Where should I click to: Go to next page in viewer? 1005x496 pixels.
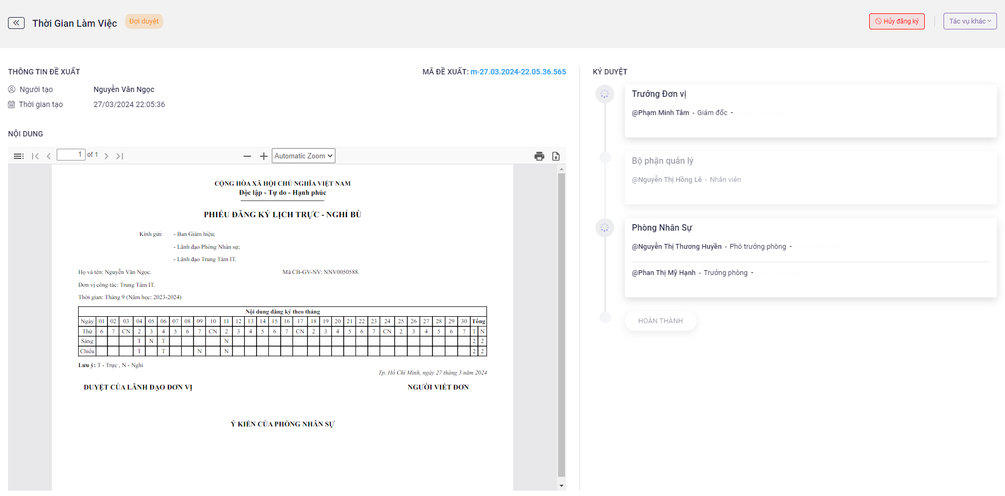pos(106,156)
